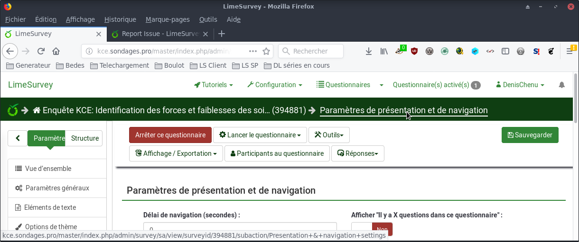Open the Firefox hamburger menu
The height and width of the screenshot is (242, 579).
click(570, 51)
